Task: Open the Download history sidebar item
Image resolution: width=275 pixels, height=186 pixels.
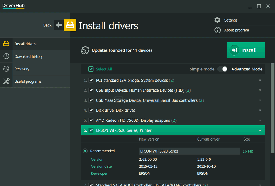Action: [29, 56]
